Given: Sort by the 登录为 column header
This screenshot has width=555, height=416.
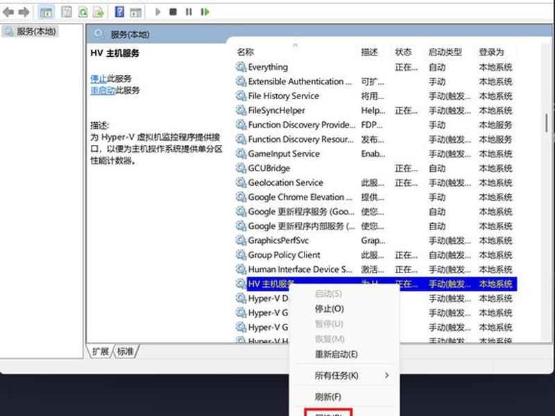Looking at the screenshot, I should 491,52.
